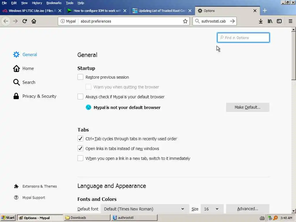This screenshot has height=222, width=296.
Task: Open Privacy & Security lock category
Action: [35, 96]
